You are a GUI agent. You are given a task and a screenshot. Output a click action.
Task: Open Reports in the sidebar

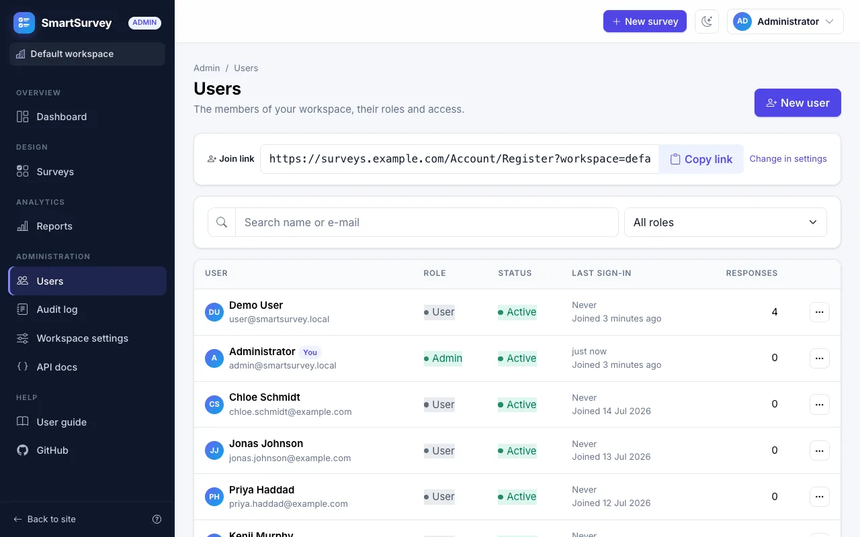(87, 226)
